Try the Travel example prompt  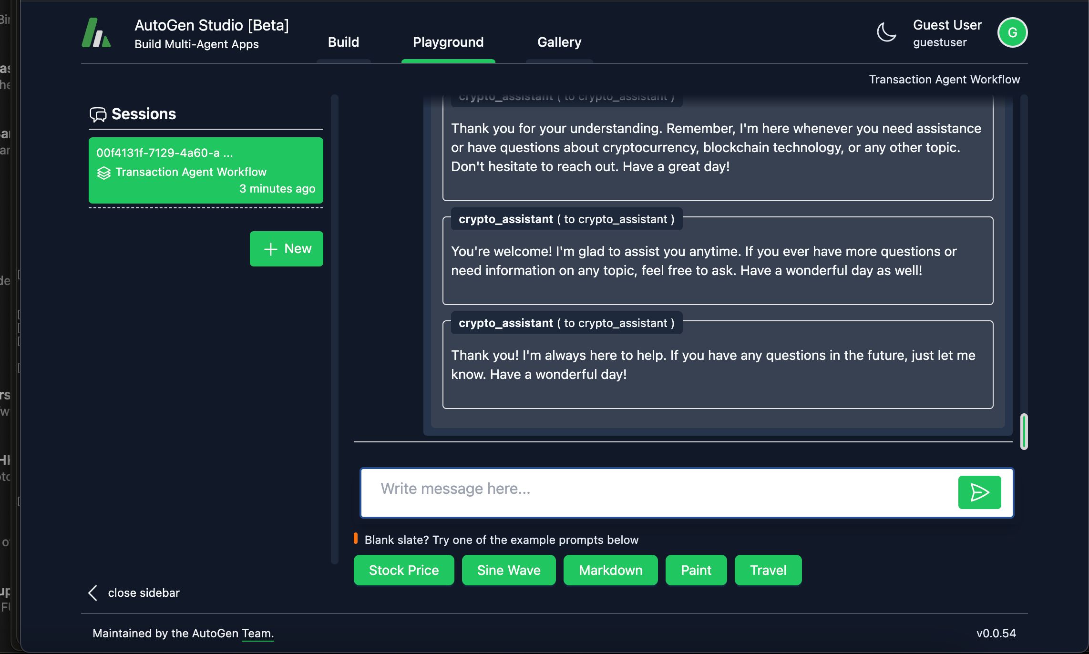click(x=768, y=570)
